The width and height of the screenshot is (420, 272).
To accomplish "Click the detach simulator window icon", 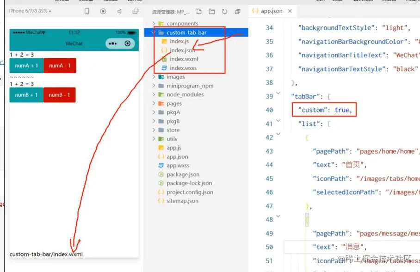I will pos(136,11).
